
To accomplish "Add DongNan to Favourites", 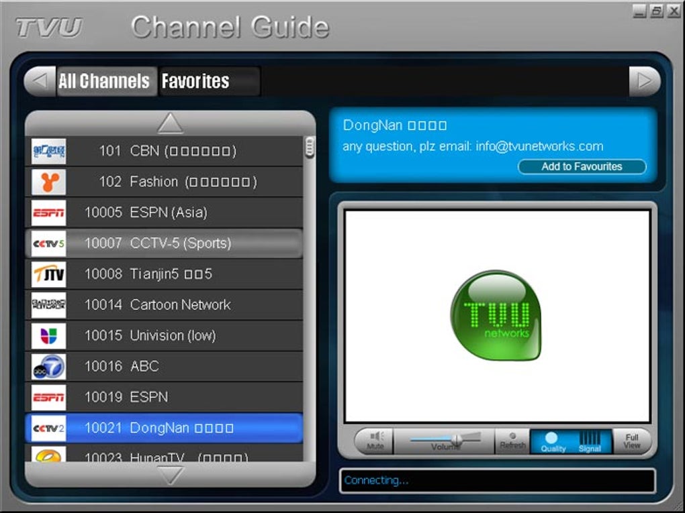I will [582, 166].
